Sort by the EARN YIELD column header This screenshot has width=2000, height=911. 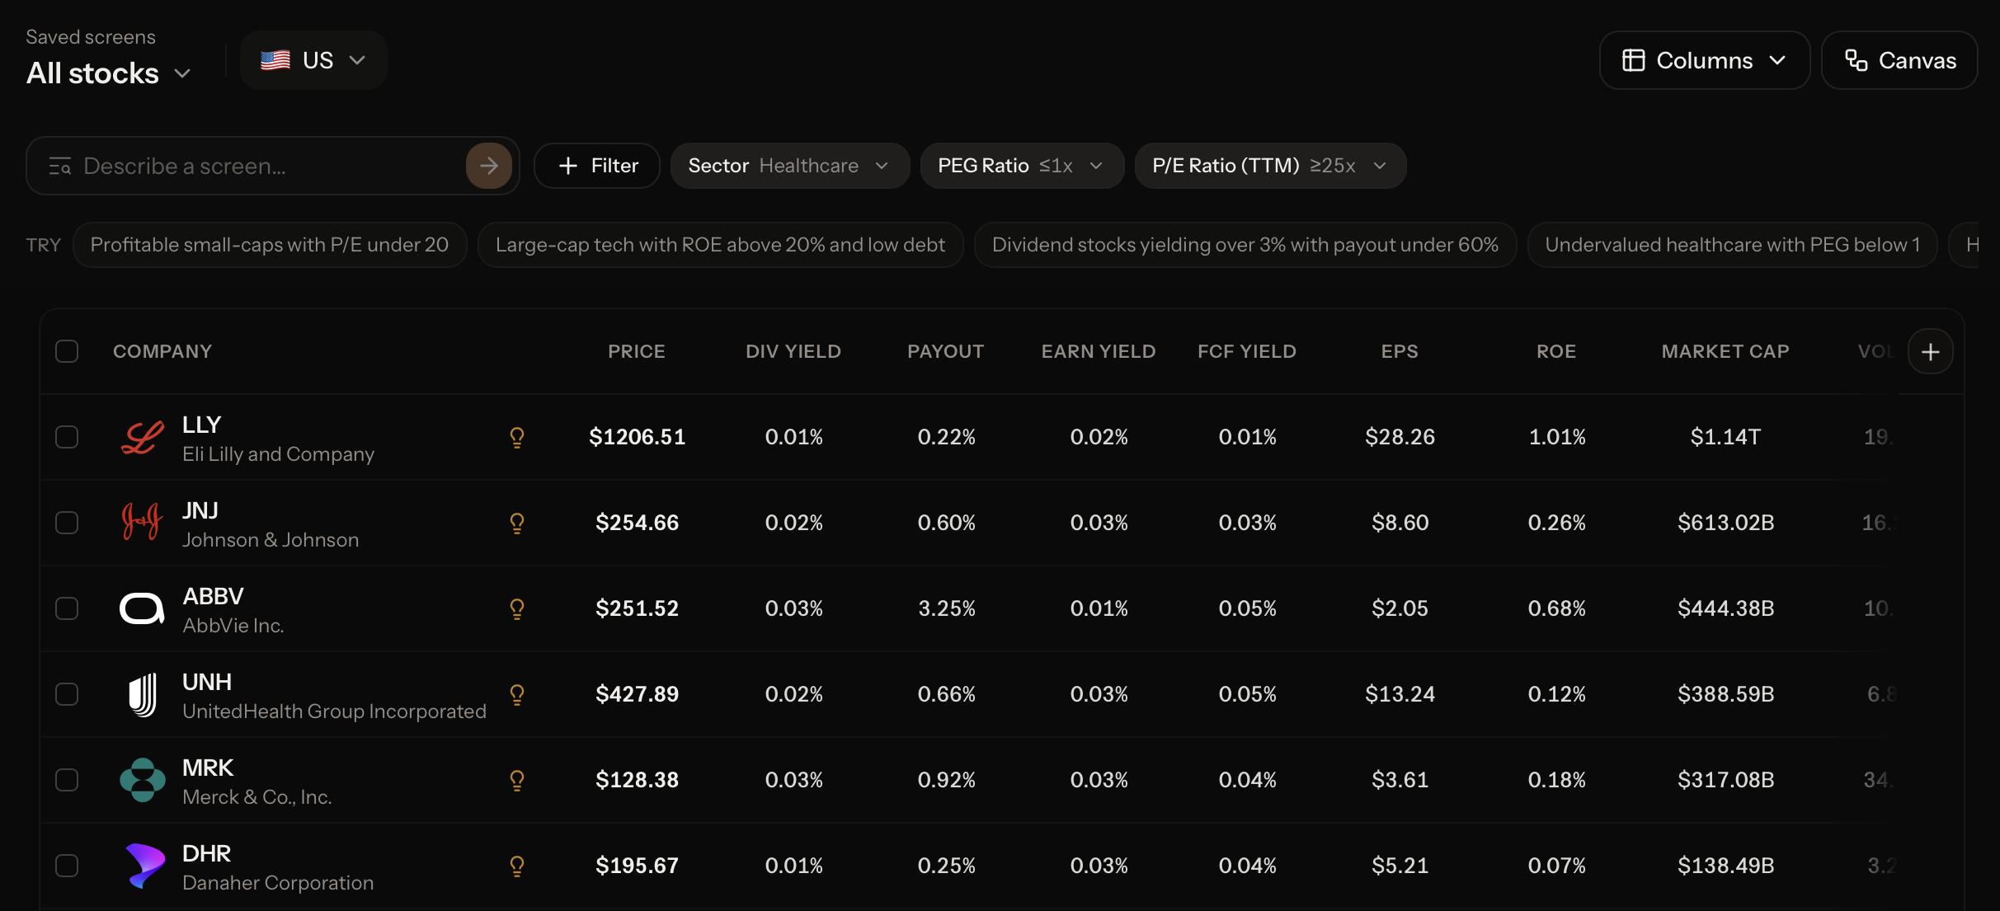[x=1099, y=351]
